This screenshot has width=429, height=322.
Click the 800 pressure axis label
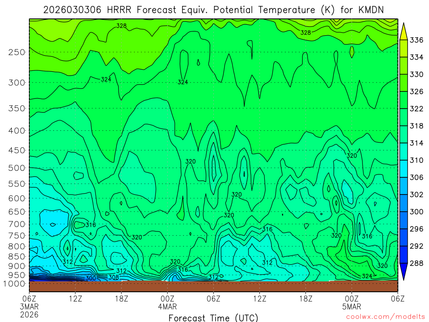pos(17,247)
